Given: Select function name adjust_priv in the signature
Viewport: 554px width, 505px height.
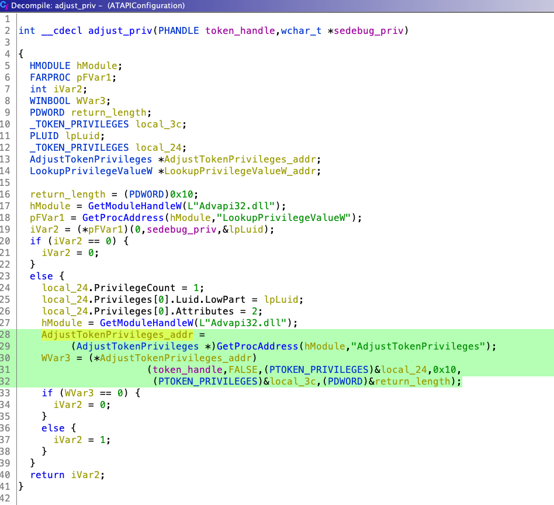Looking at the screenshot, I should point(120,31).
